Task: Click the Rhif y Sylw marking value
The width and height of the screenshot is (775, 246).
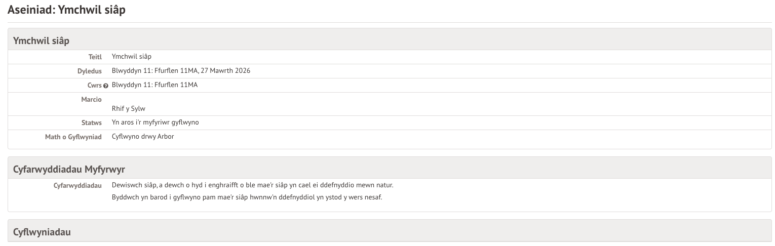Action: coord(129,108)
